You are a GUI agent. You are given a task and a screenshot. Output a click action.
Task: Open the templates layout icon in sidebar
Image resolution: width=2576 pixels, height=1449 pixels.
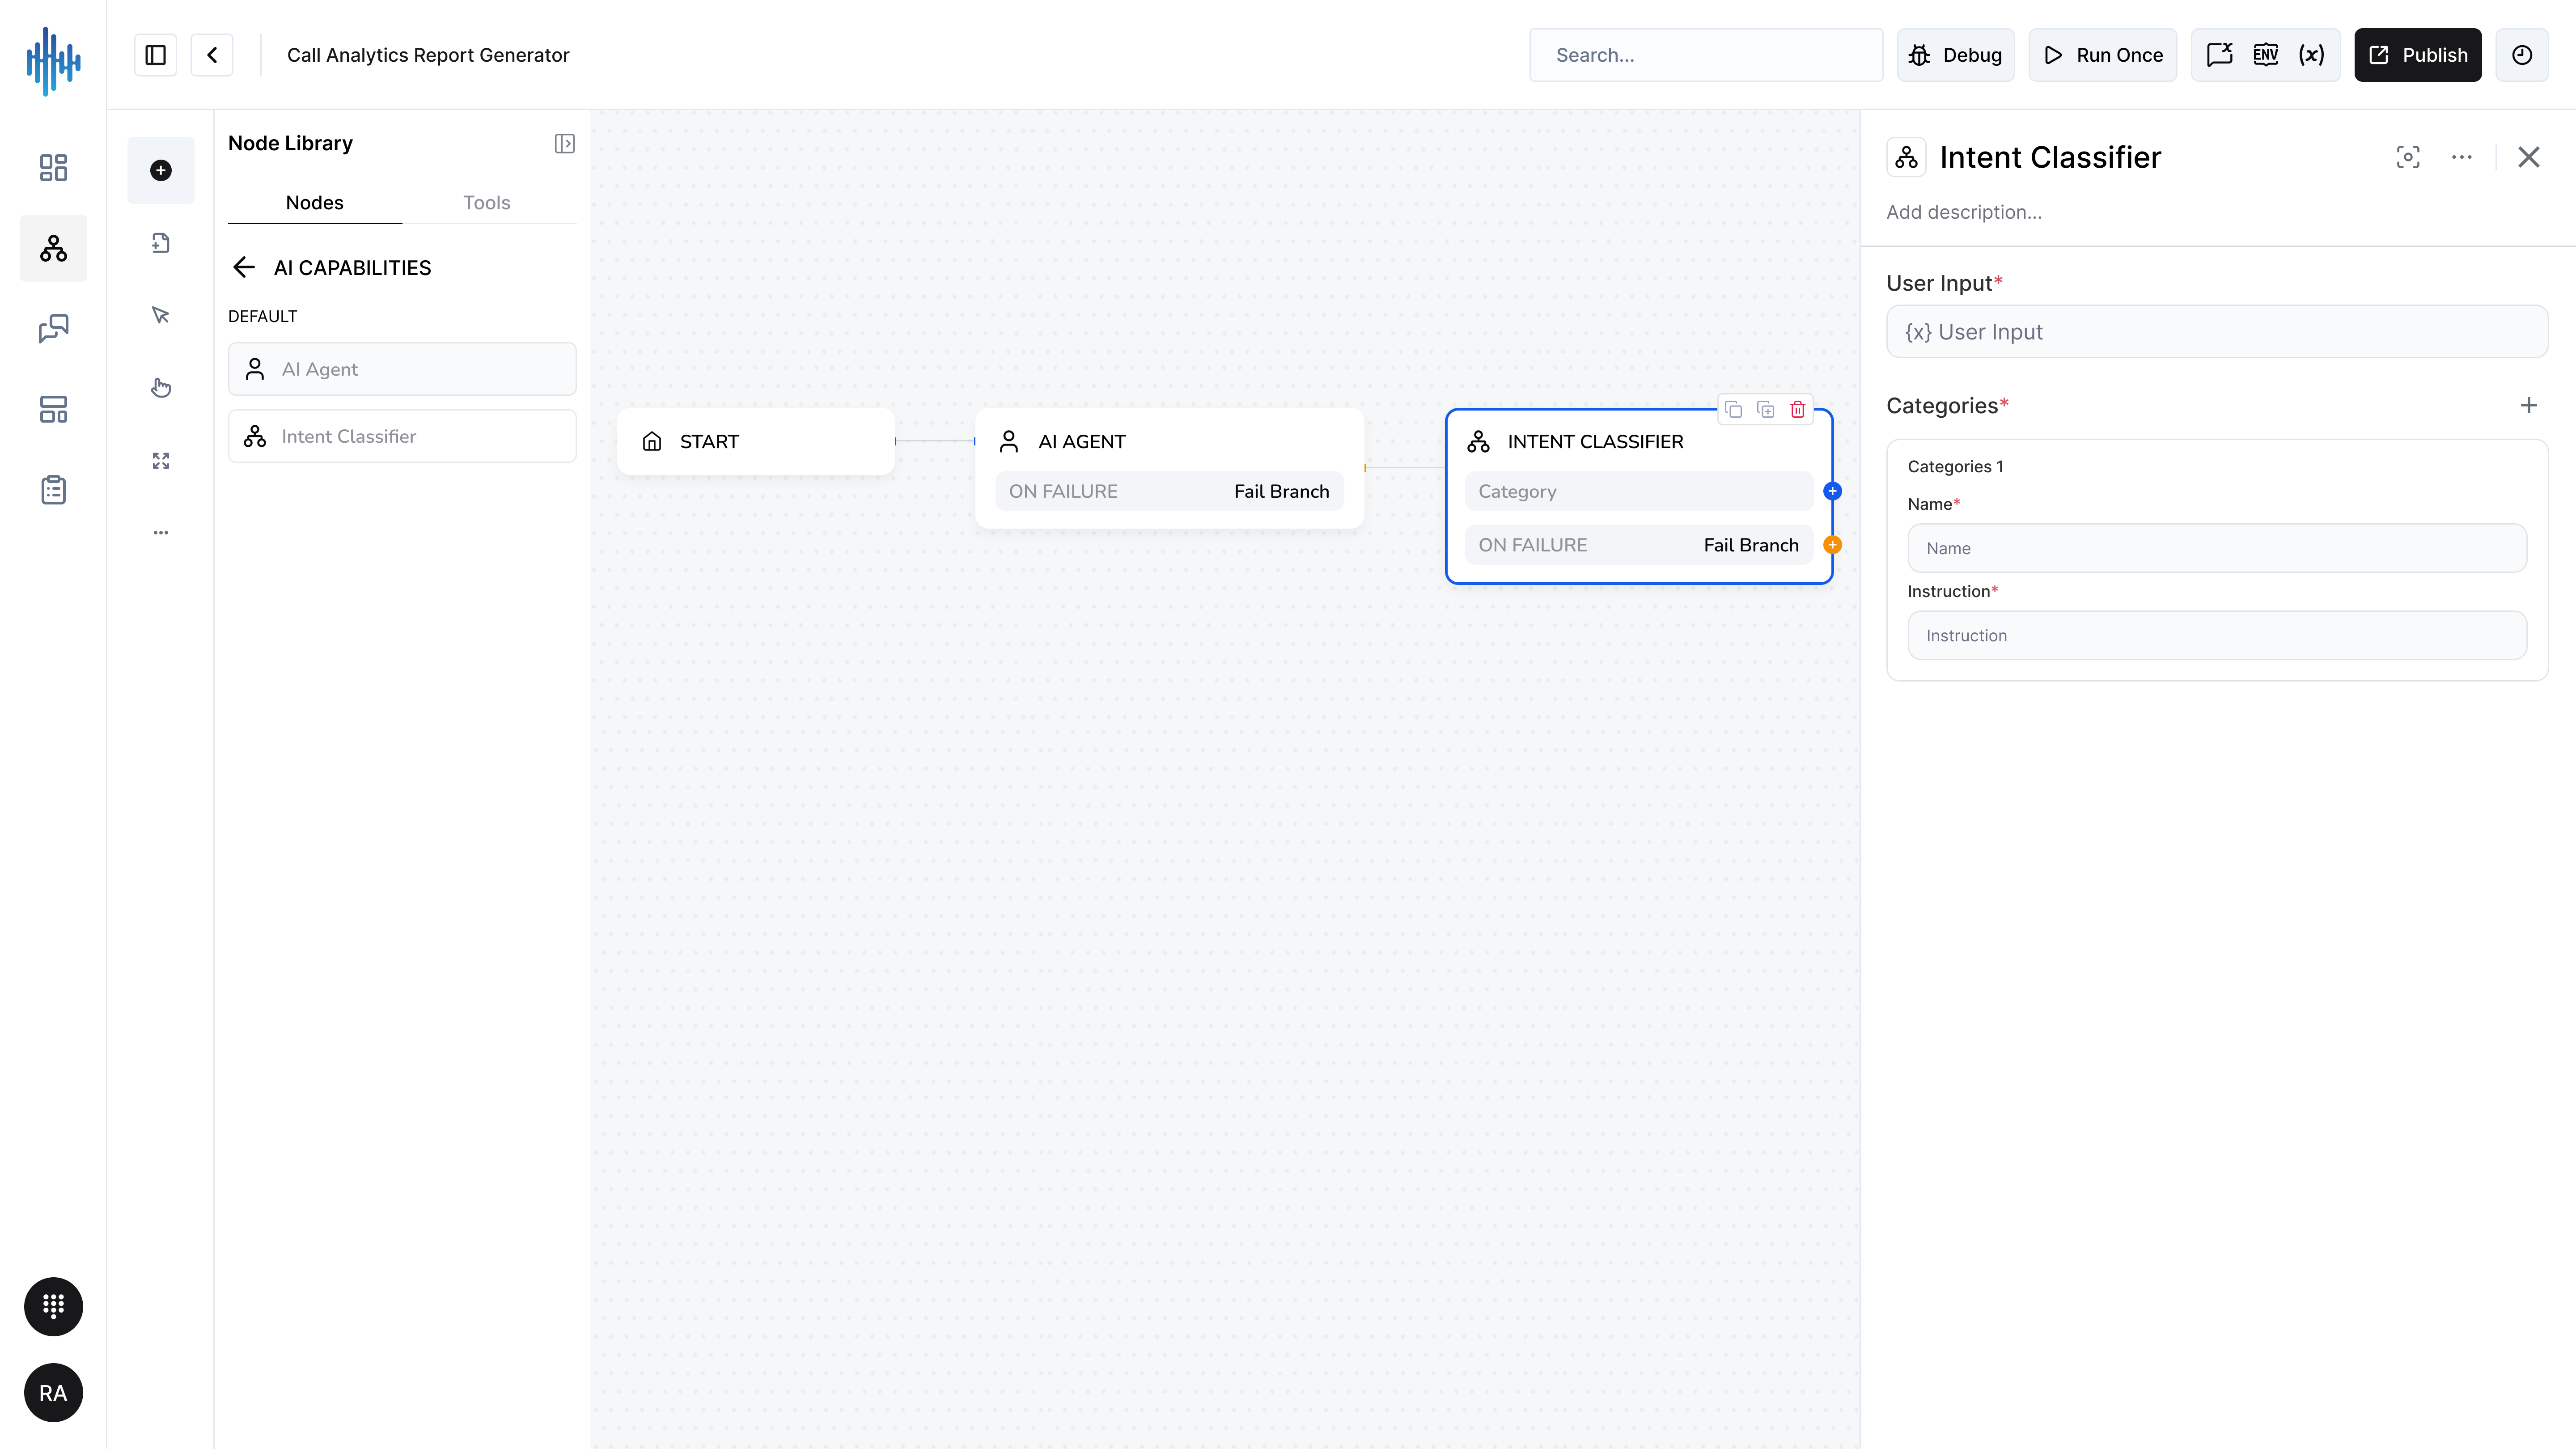click(x=53, y=409)
